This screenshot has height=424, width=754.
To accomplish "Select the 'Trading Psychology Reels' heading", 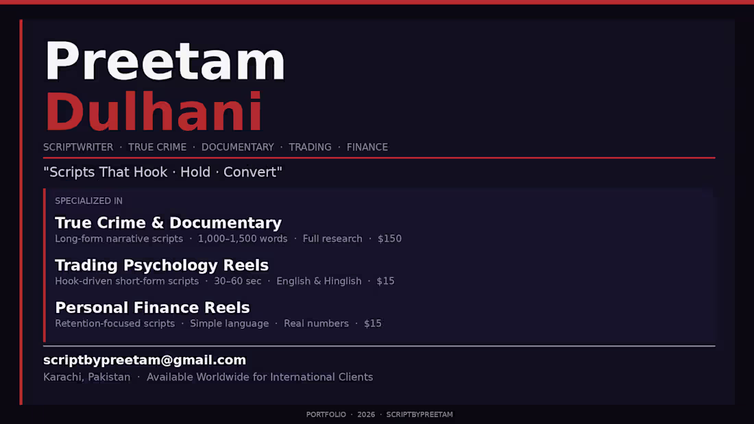I will (162, 265).
